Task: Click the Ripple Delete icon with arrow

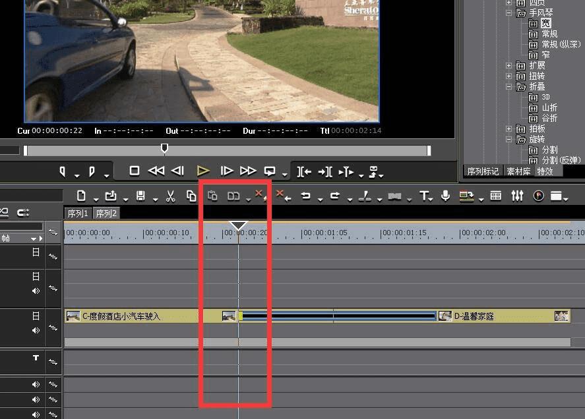Action: click(x=284, y=195)
